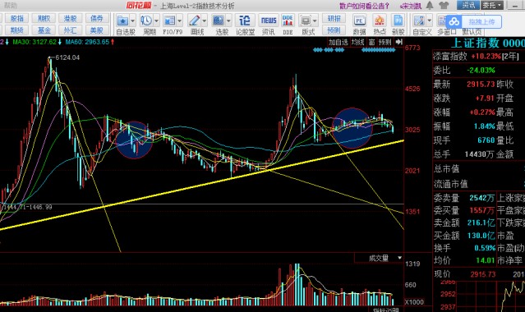Click the 周期 clock icon
This screenshot has width=525, height=312.
(146, 21)
